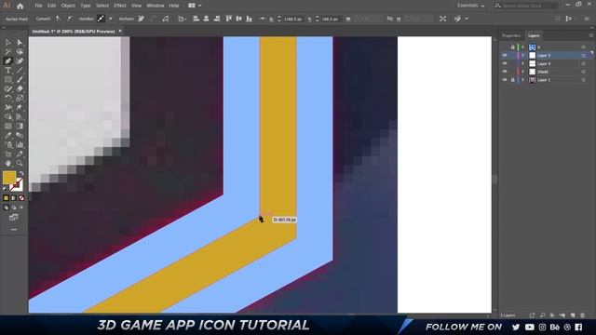Select the Artboard tool

click(x=8, y=154)
